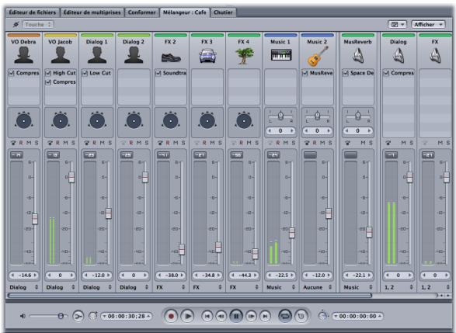This screenshot has width=456, height=333.
Task: Start recording with the record button
Action: point(171,316)
